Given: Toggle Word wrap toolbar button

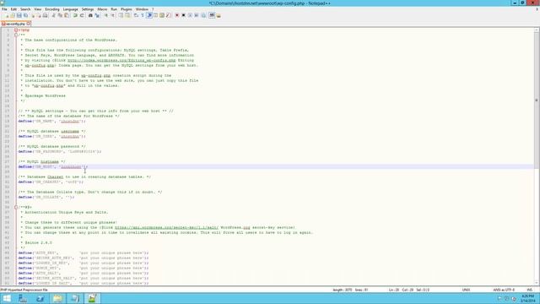Looking at the screenshot, I should coord(136,15).
